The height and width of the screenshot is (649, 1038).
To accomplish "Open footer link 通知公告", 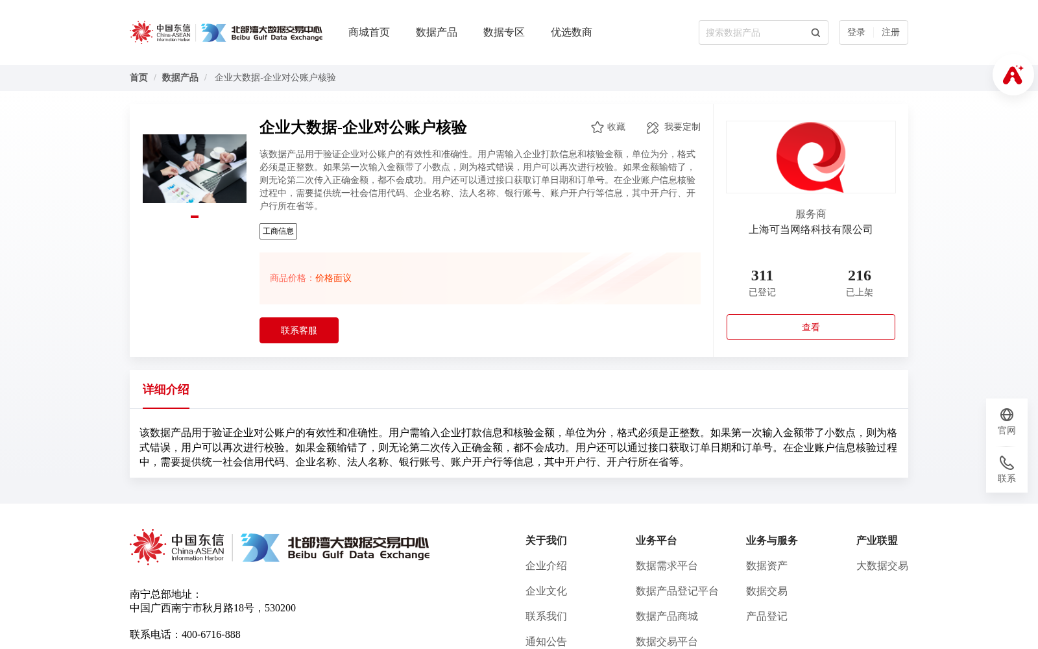I will click(546, 642).
